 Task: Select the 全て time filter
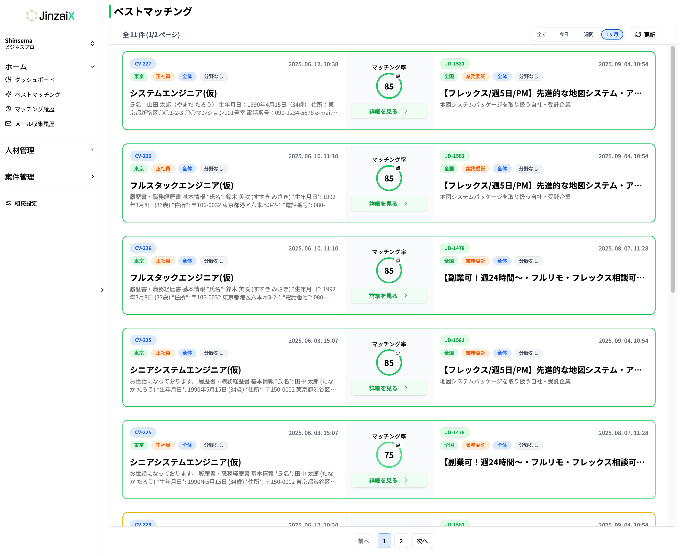541,34
